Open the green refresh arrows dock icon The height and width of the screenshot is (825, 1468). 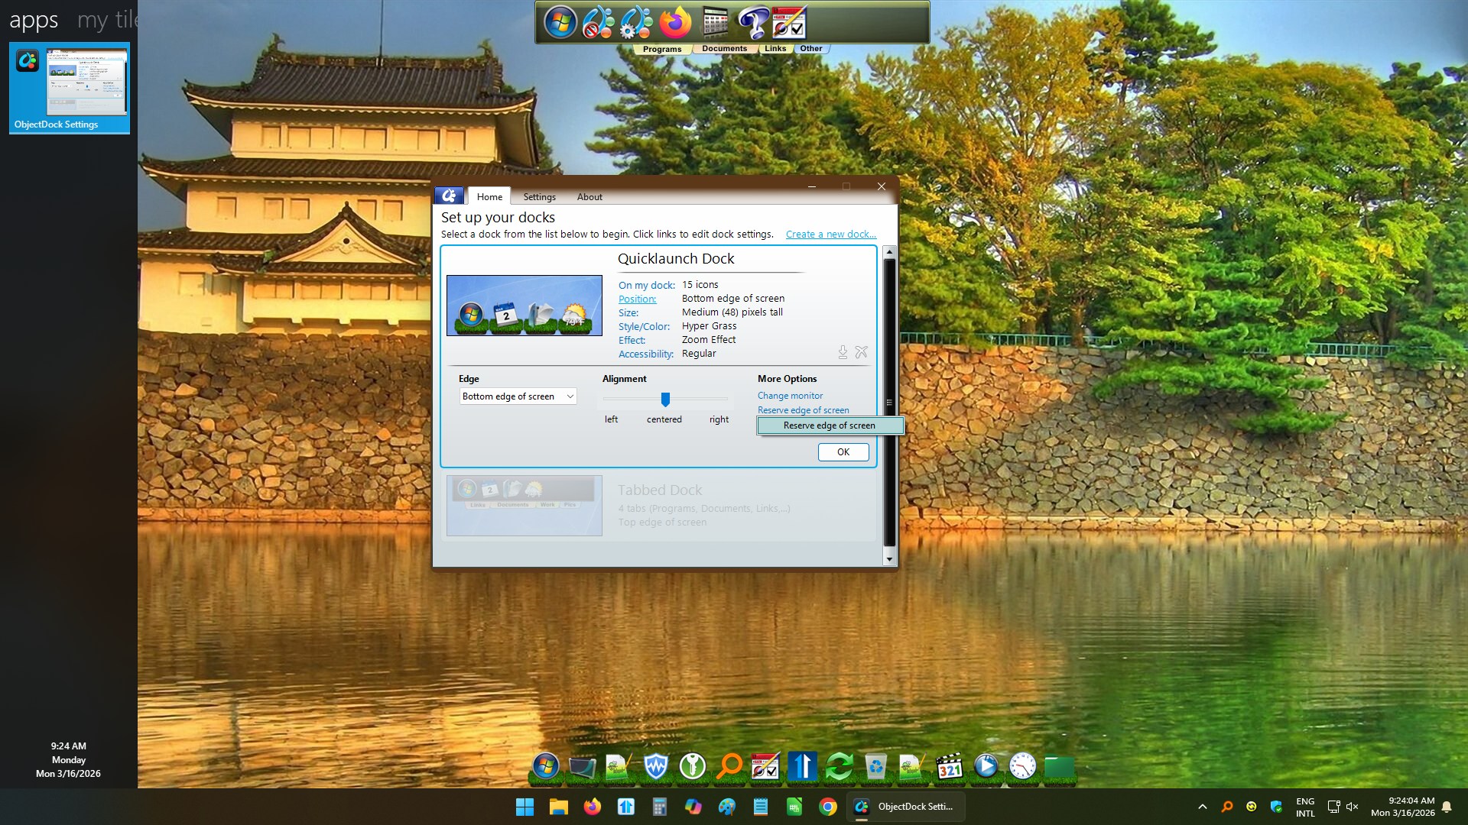tap(839, 765)
